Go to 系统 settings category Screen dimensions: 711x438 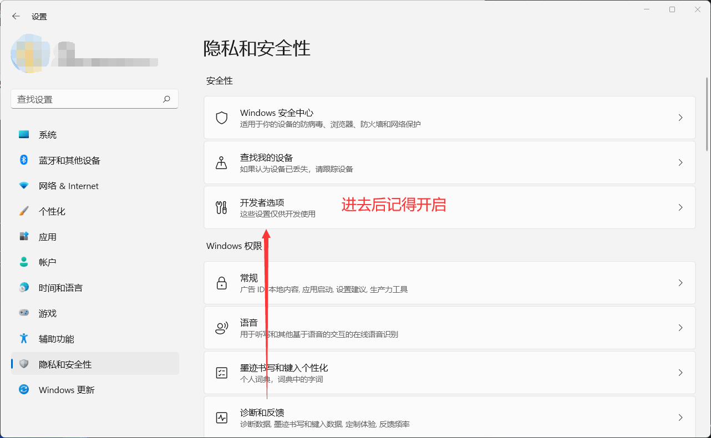tap(95, 135)
